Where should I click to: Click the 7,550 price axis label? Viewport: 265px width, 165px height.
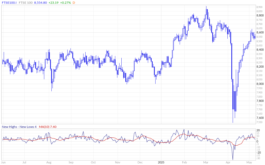[259, 122]
